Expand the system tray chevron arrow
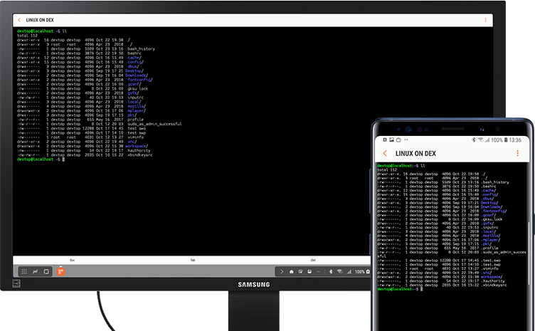The image size is (535, 331). 282,272
